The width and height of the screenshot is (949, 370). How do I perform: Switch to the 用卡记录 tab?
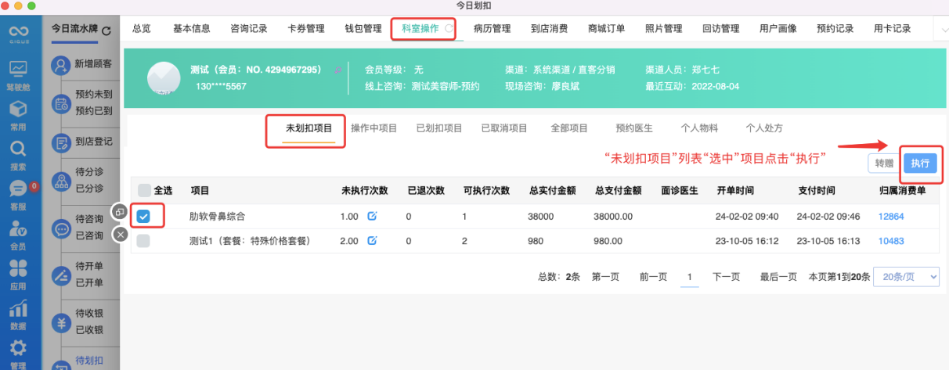[x=893, y=29]
